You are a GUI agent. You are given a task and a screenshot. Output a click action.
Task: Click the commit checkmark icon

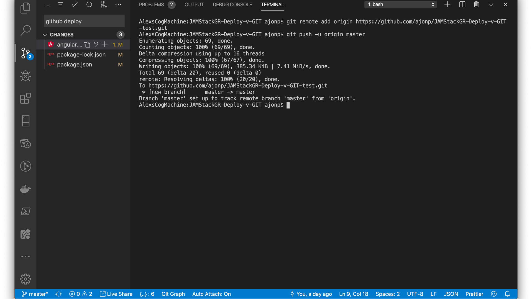(x=75, y=4)
